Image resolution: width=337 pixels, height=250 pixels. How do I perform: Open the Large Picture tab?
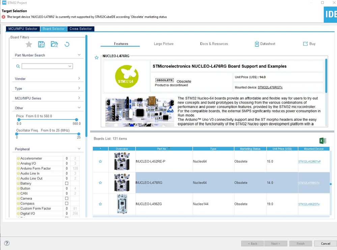click(164, 44)
